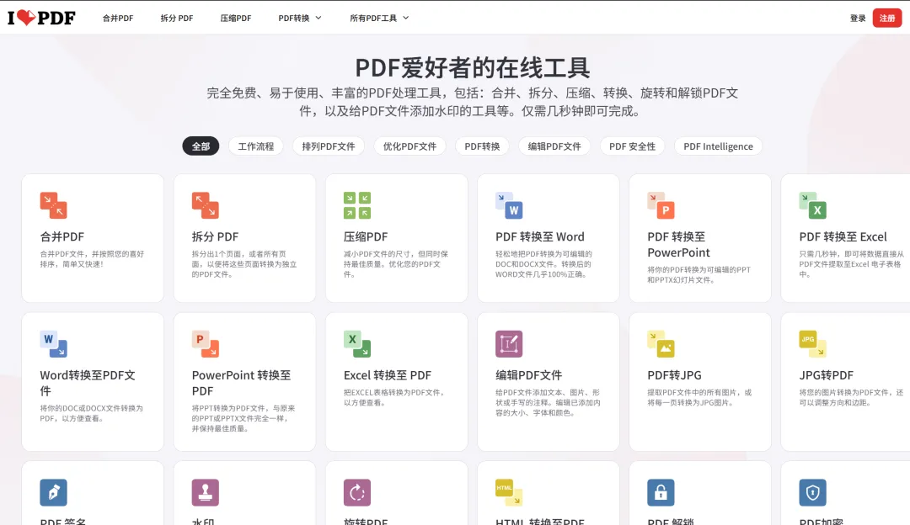
Task: Click the Edit PDF (编辑PDF文件) purple icon
Action: click(x=509, y=343)
